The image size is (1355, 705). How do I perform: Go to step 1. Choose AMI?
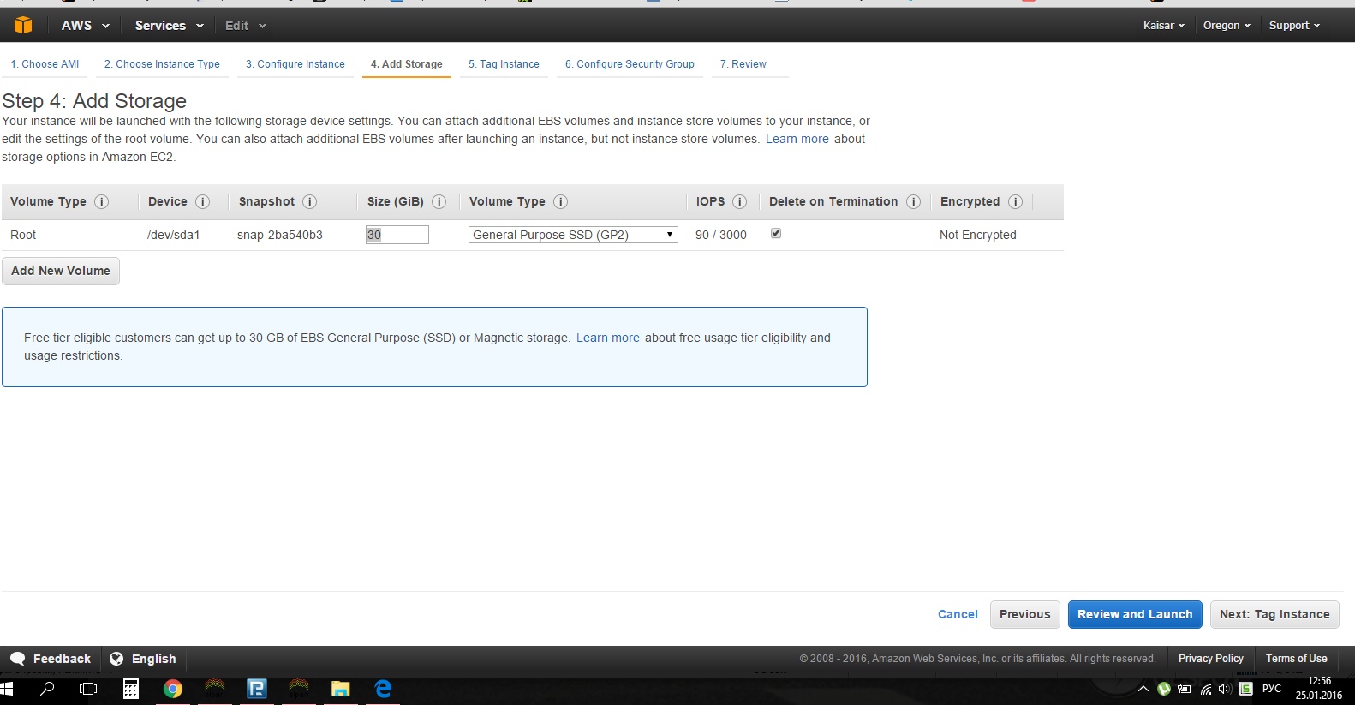[45, 64]
